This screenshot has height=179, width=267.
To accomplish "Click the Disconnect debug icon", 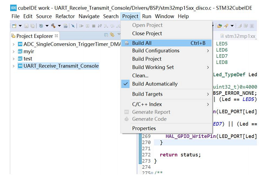I will tap(100, 26).
